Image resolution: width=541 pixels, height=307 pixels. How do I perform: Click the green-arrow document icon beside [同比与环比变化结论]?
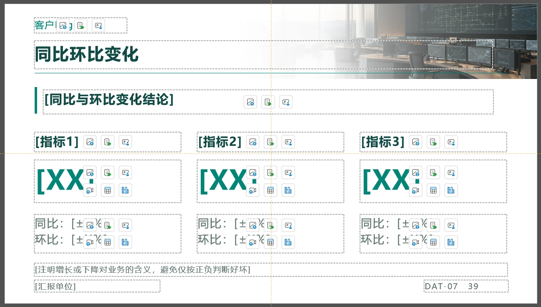(x=268, y=102)
